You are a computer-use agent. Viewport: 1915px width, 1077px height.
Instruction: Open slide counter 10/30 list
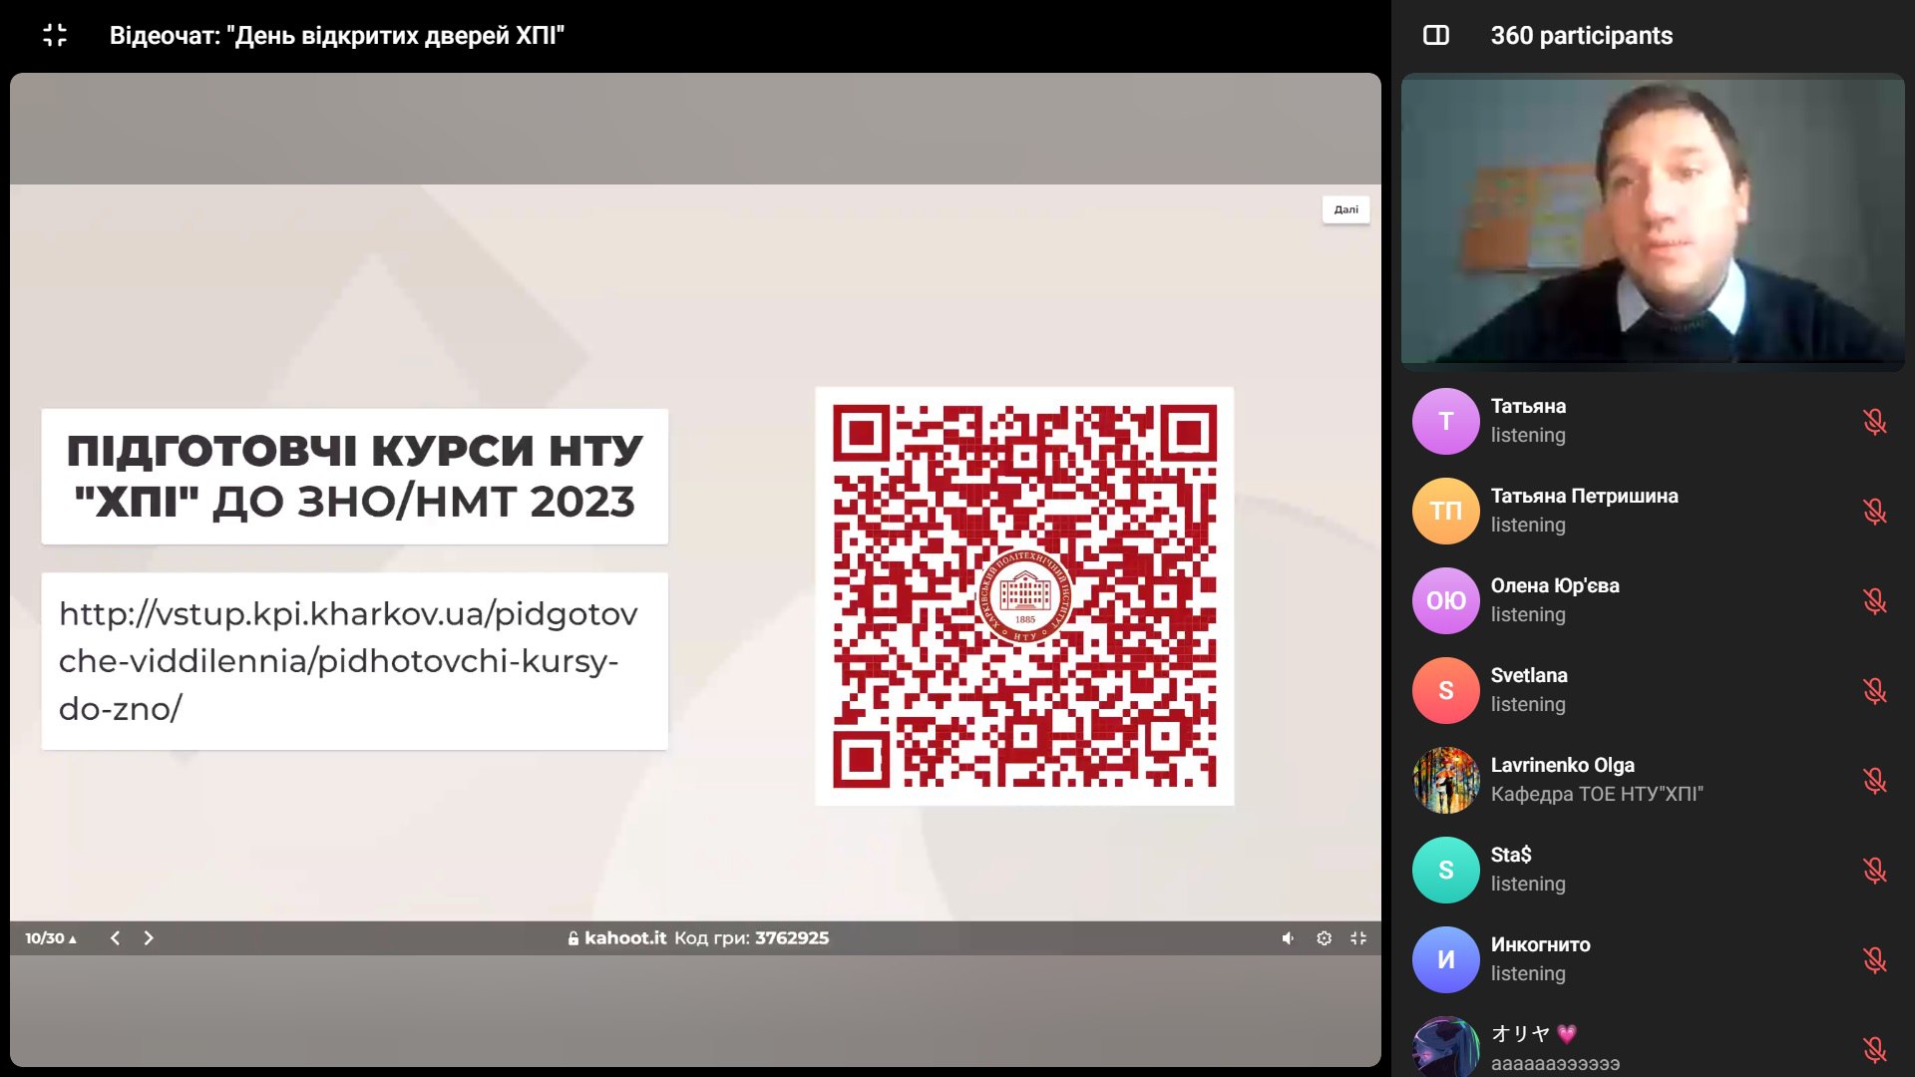click(x=51, y=938)
